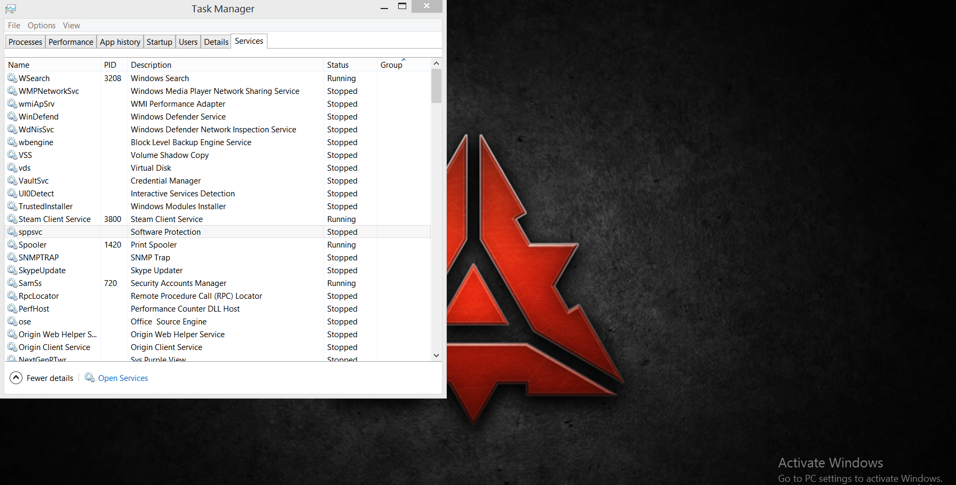Click the gear icon beside WSearch service
The height and width of the screenshot is (485, 956).
12,78
